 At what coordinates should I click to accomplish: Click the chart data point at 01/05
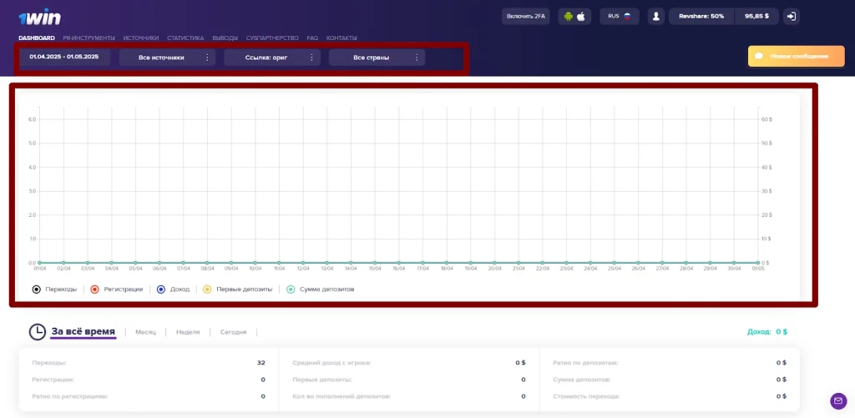click(x=758, y=263)
